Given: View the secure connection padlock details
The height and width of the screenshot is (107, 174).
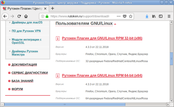Looking at the screenshot, I should 47,16.
